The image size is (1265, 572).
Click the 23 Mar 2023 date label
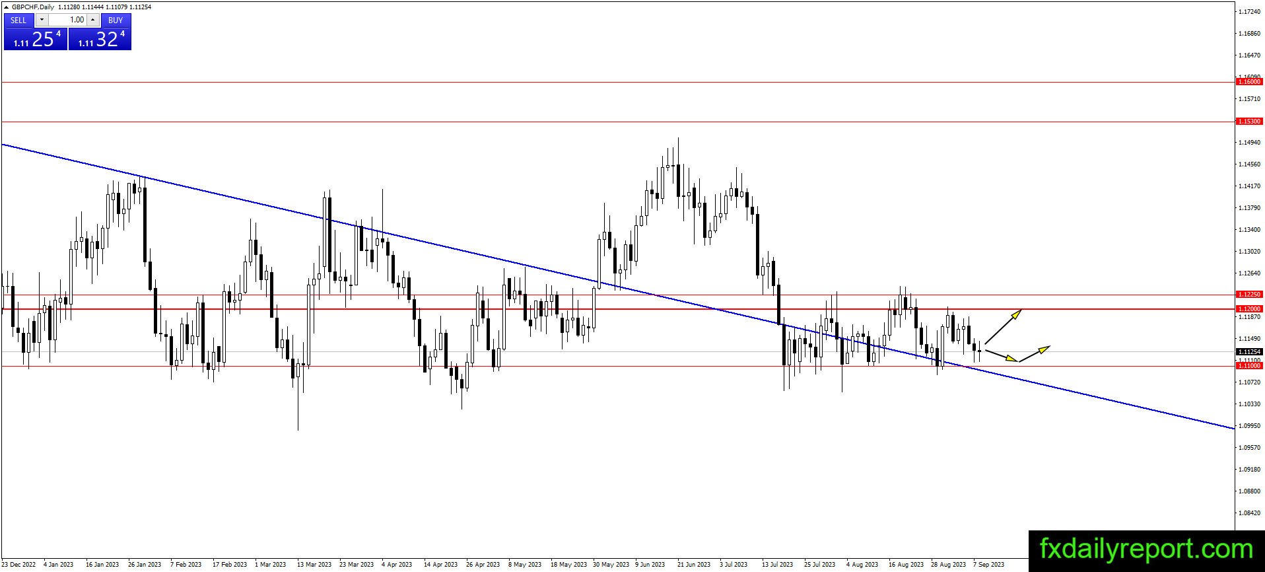click(357, 565)
